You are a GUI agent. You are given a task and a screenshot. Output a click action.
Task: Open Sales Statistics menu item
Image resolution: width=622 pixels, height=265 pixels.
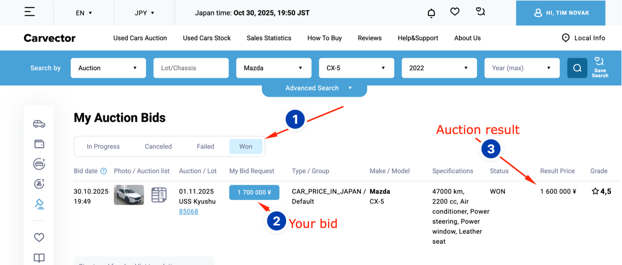[269, 38]
